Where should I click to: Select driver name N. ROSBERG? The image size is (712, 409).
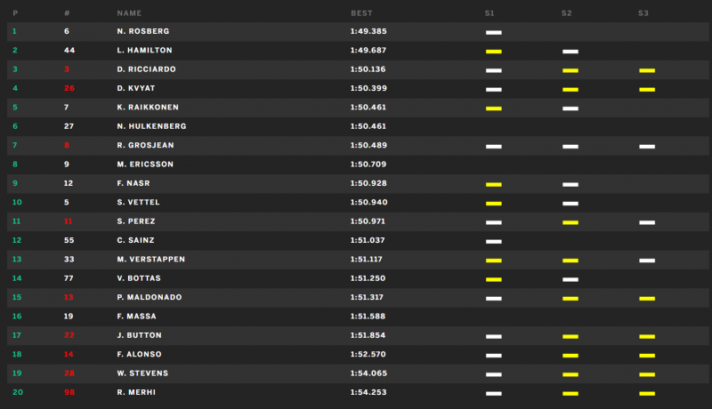click(143, 31)
